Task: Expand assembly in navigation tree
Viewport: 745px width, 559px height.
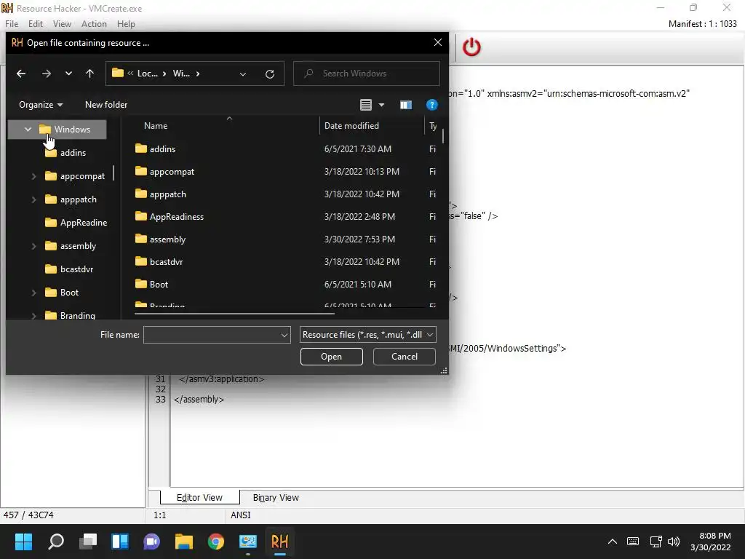Action: (33, 246)
